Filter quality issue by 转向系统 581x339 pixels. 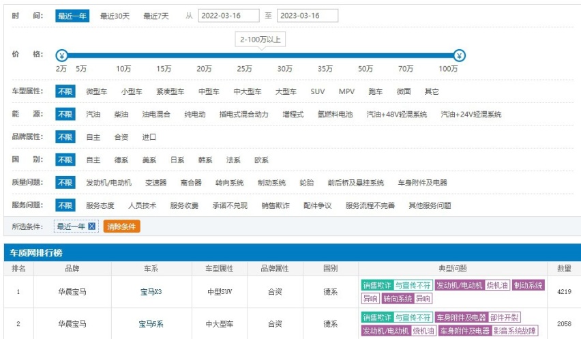point(229,183)
